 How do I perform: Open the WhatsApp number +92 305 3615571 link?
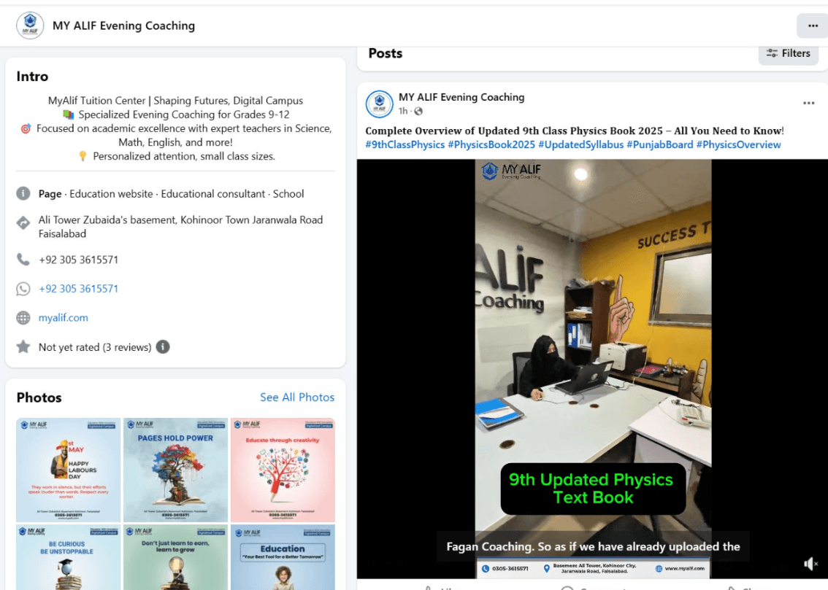click(x=78, y=289)
